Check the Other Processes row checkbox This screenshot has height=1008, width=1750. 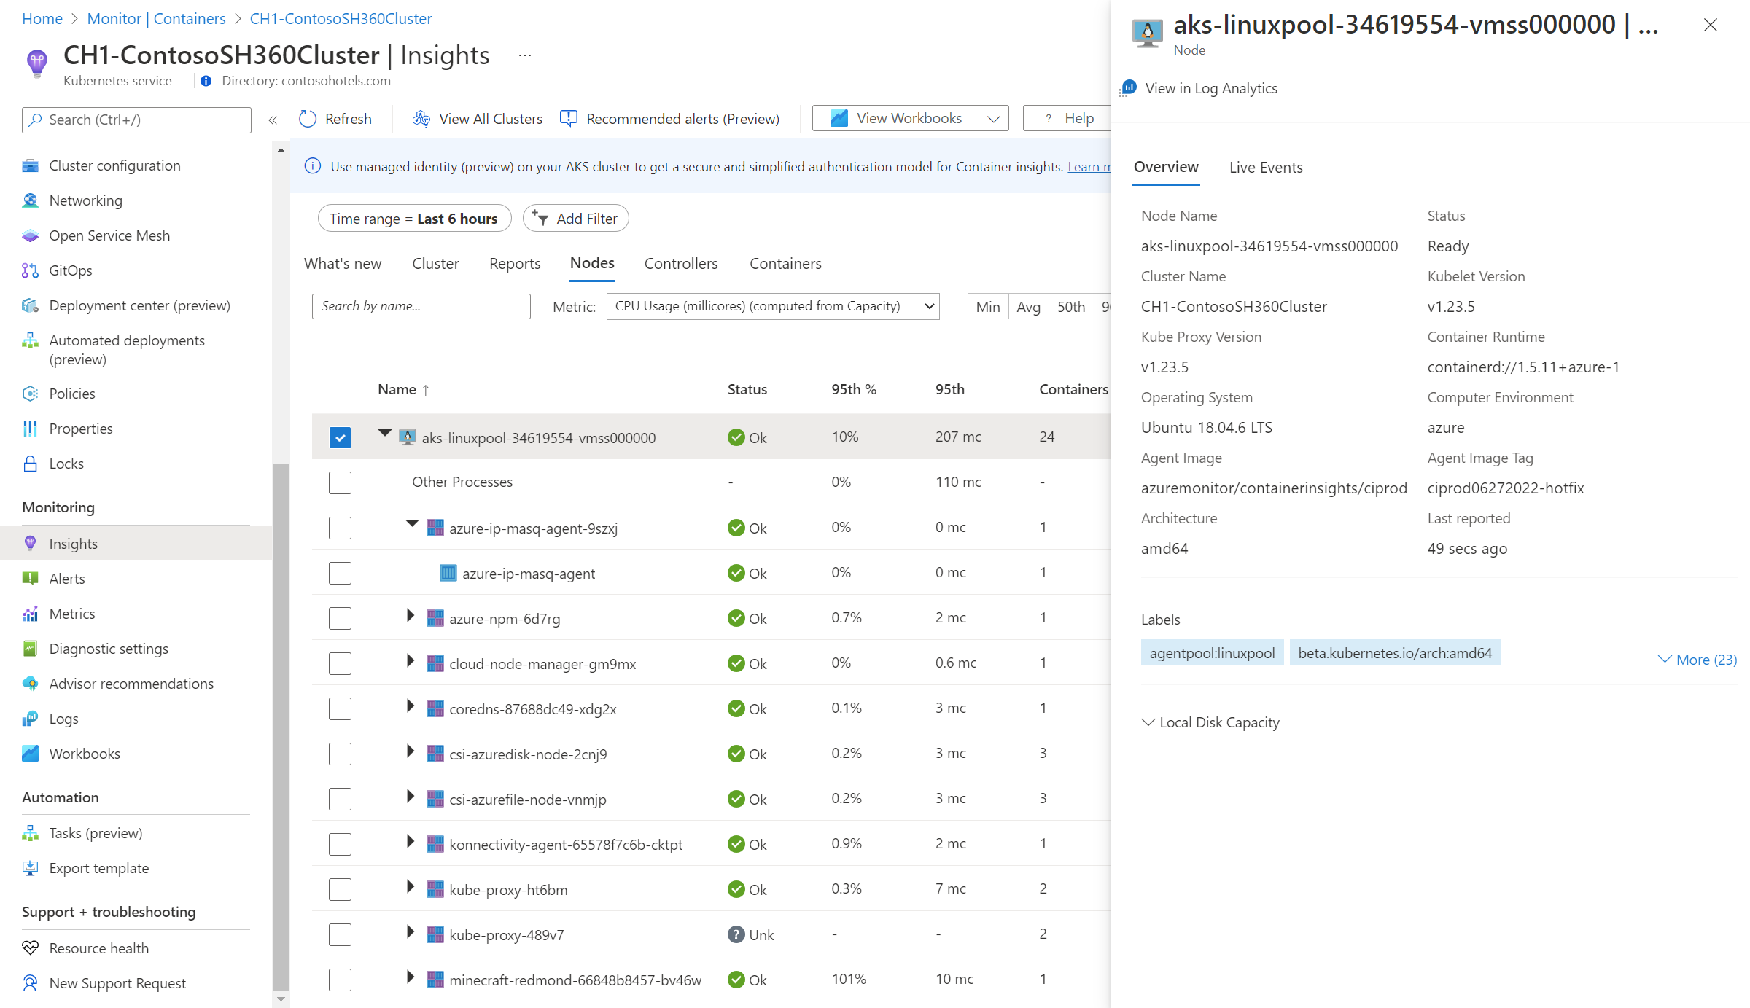pos(340,482)
